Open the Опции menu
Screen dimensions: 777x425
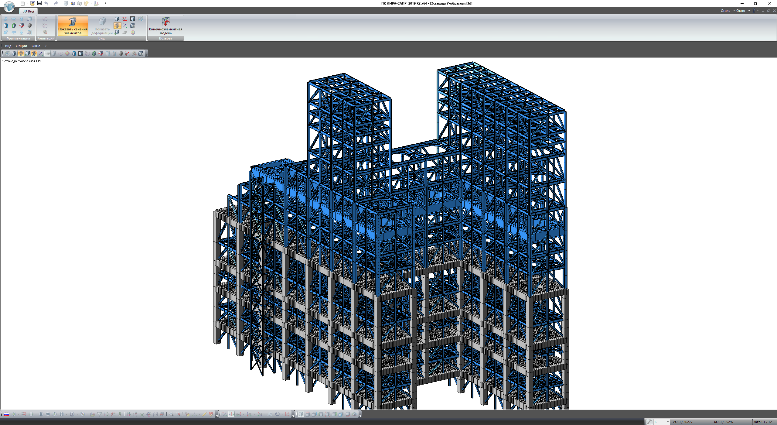21,46
